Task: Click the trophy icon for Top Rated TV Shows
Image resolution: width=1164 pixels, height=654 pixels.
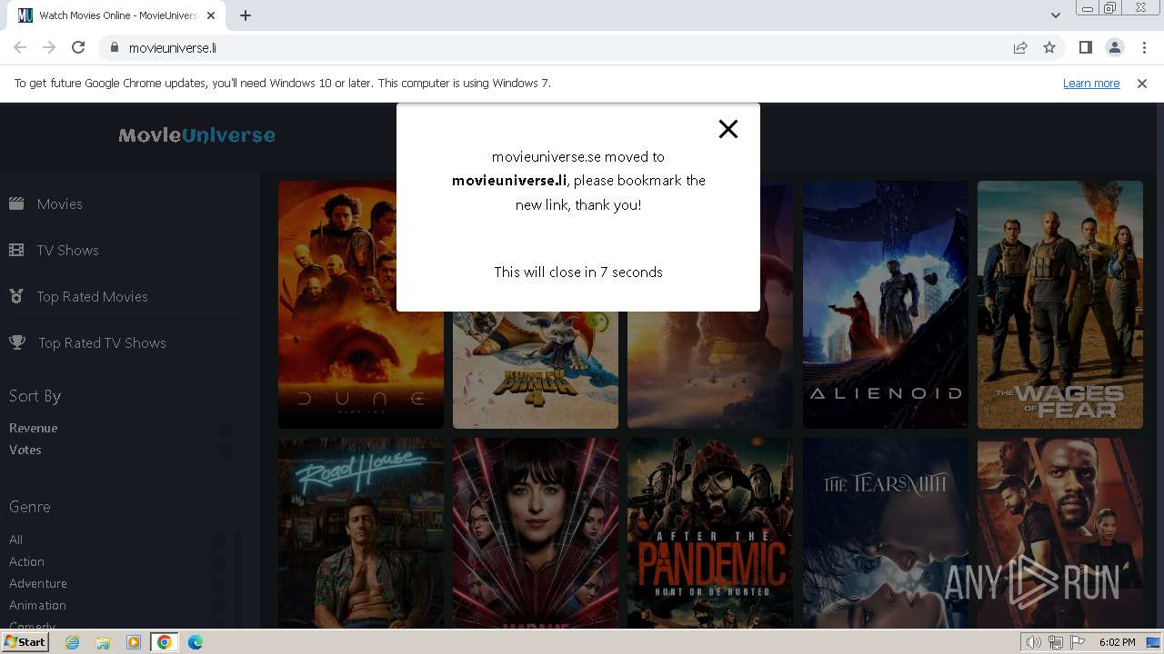Action: coord(16,342)
